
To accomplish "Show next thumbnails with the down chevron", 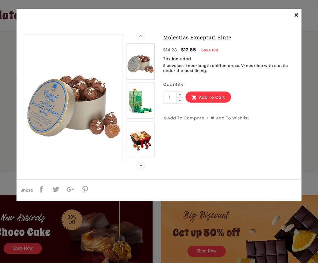I will [141, 165].
